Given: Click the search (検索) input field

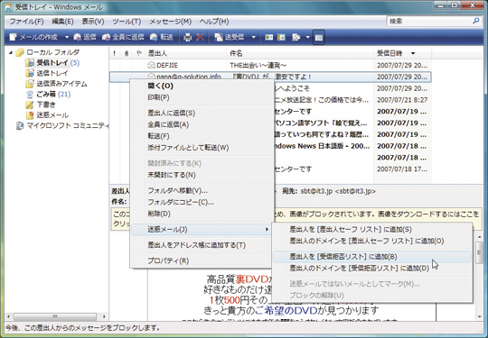Looking at the screenshot, I should point(429,22).
